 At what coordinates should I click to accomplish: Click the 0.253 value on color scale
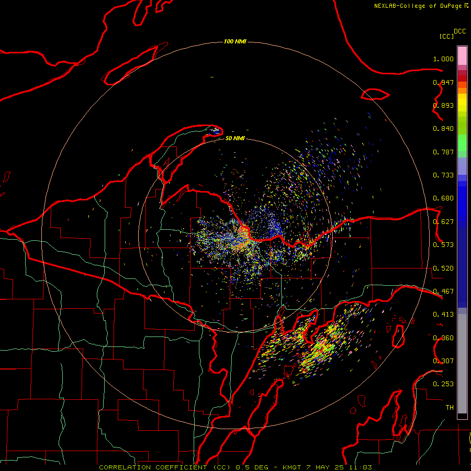443,384
